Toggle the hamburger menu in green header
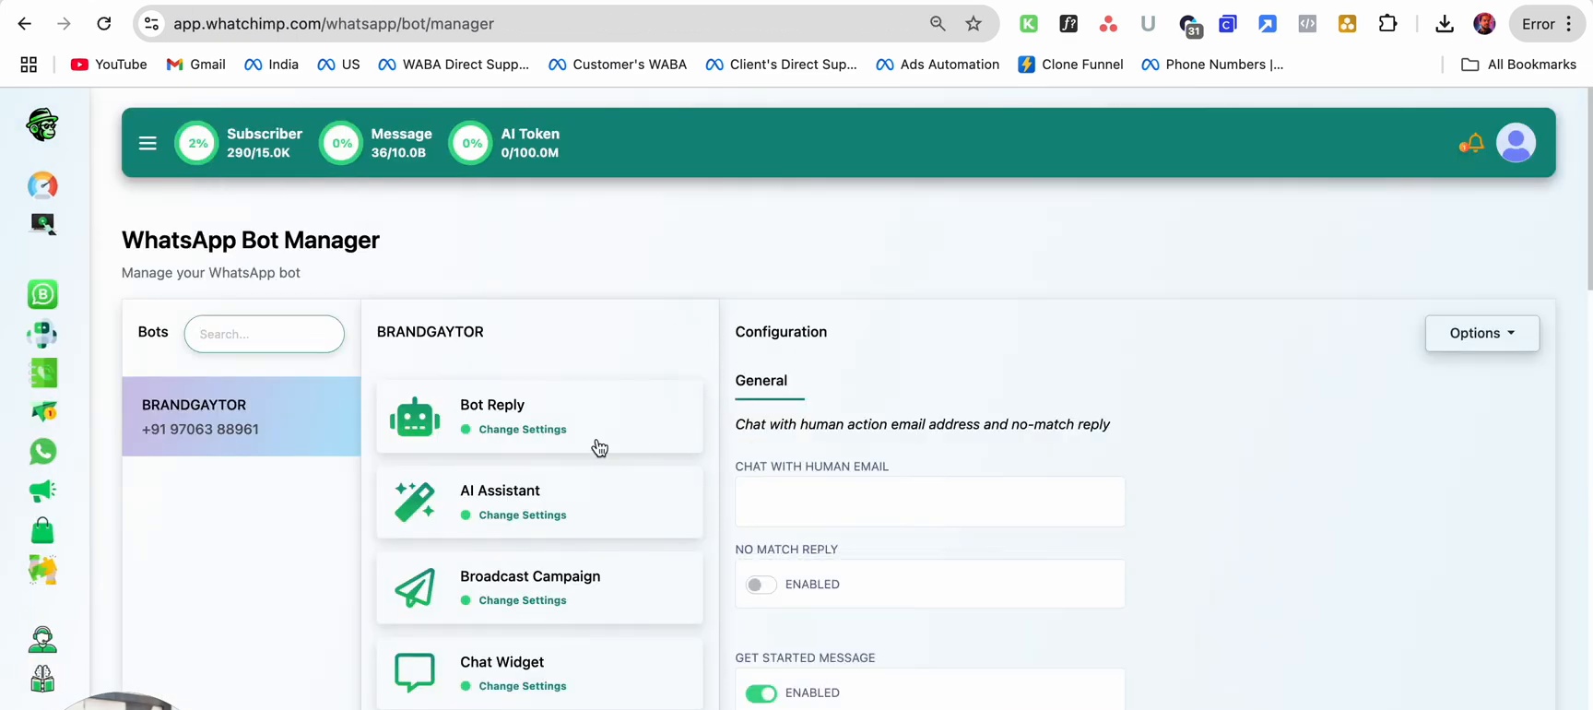The height and width of the screenshot is (710, 1593). click(147, 143)
